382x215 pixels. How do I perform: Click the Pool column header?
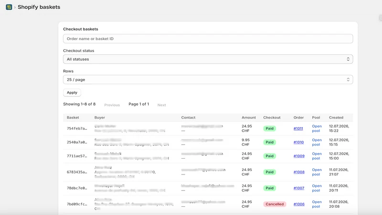(316, 118)
